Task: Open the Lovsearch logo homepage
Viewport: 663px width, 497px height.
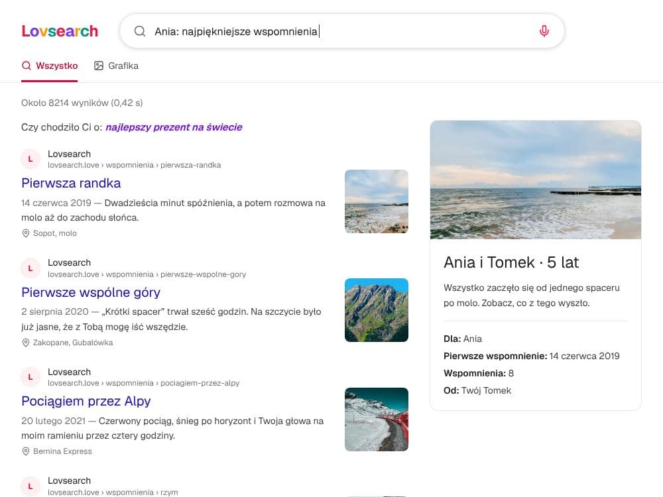Action: click(60, 31)
